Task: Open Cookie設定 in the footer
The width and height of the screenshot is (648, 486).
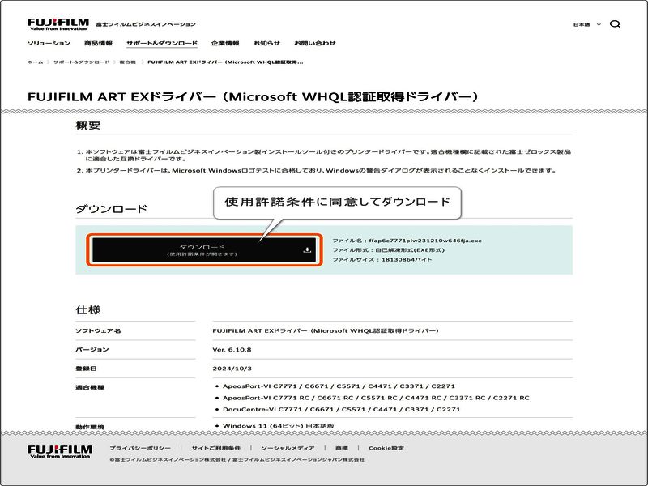Action: (x=386, y=448)
